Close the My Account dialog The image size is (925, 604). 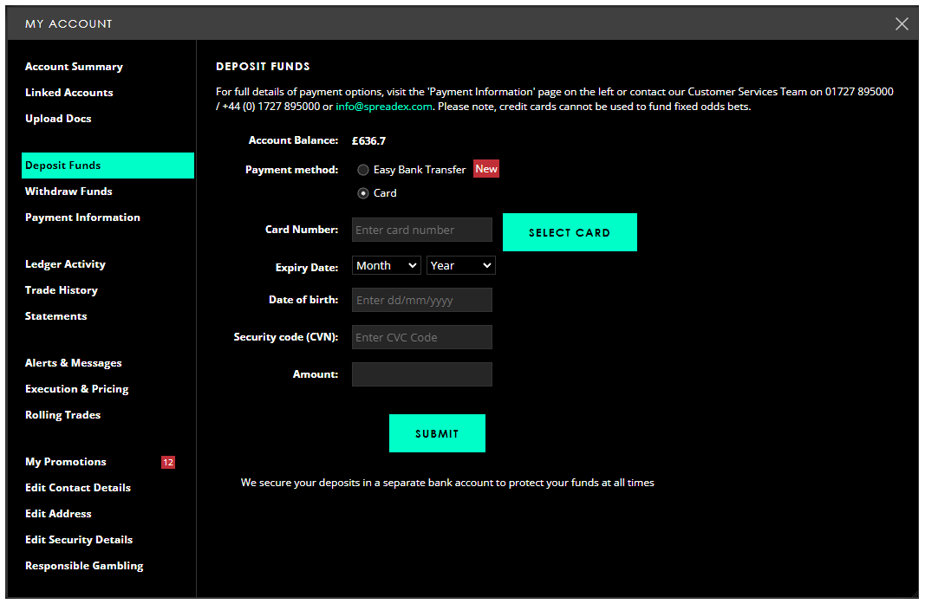[x=902, y=24]
